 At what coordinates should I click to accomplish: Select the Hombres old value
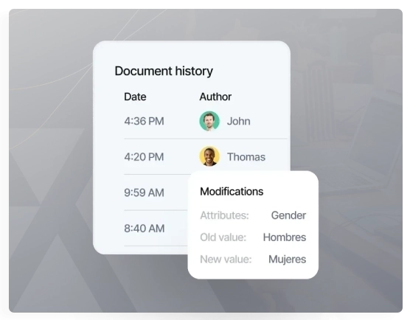click(x=285, y=237)
